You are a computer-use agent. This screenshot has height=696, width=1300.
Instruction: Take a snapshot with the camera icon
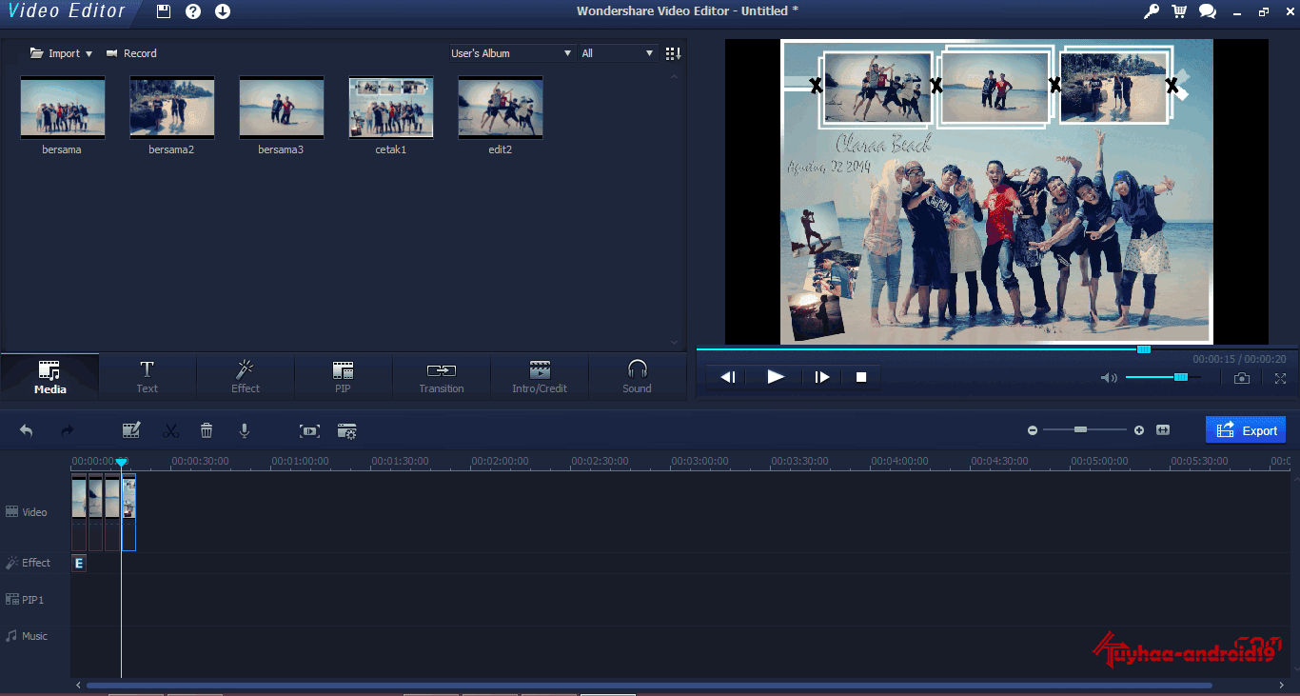pyautogui.click(x=1242, y=378)
